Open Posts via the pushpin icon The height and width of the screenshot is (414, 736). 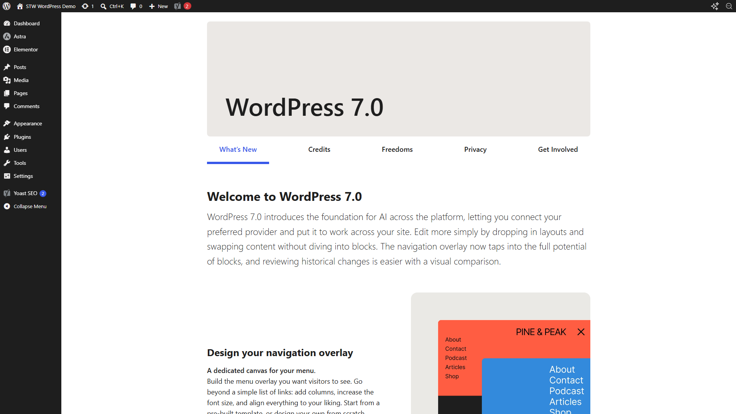(7, 67)
